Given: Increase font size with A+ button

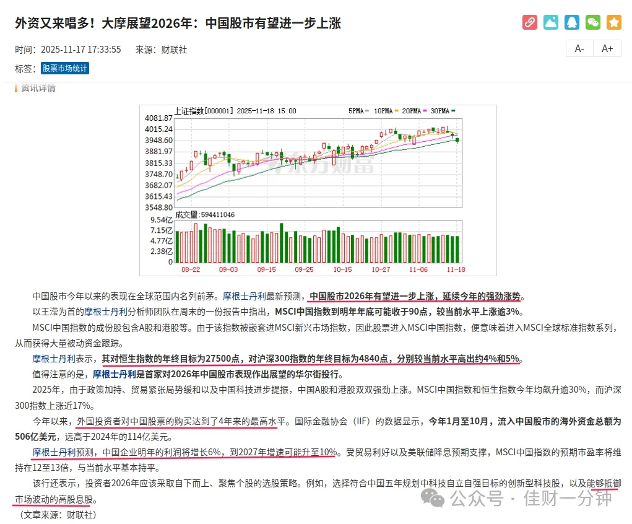Looking at the screenshot, I should [607, 49].
